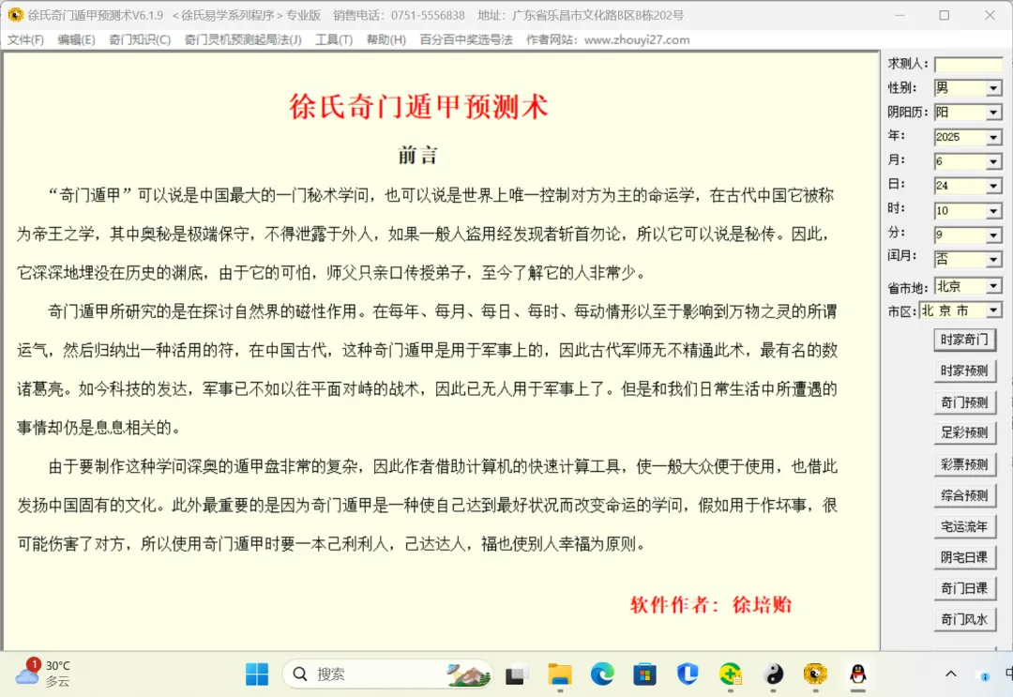Switch to the golden bagua app on taskbar
Image resolution: width=1013 pixels, height=697 pixels.
point(815,674)
